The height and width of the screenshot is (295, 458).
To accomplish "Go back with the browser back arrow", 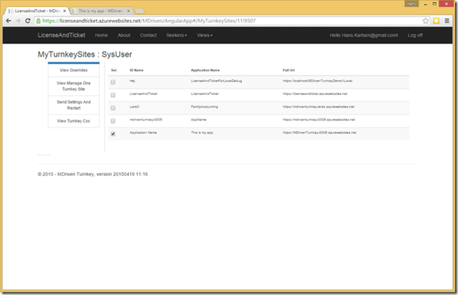I will 9,21.
